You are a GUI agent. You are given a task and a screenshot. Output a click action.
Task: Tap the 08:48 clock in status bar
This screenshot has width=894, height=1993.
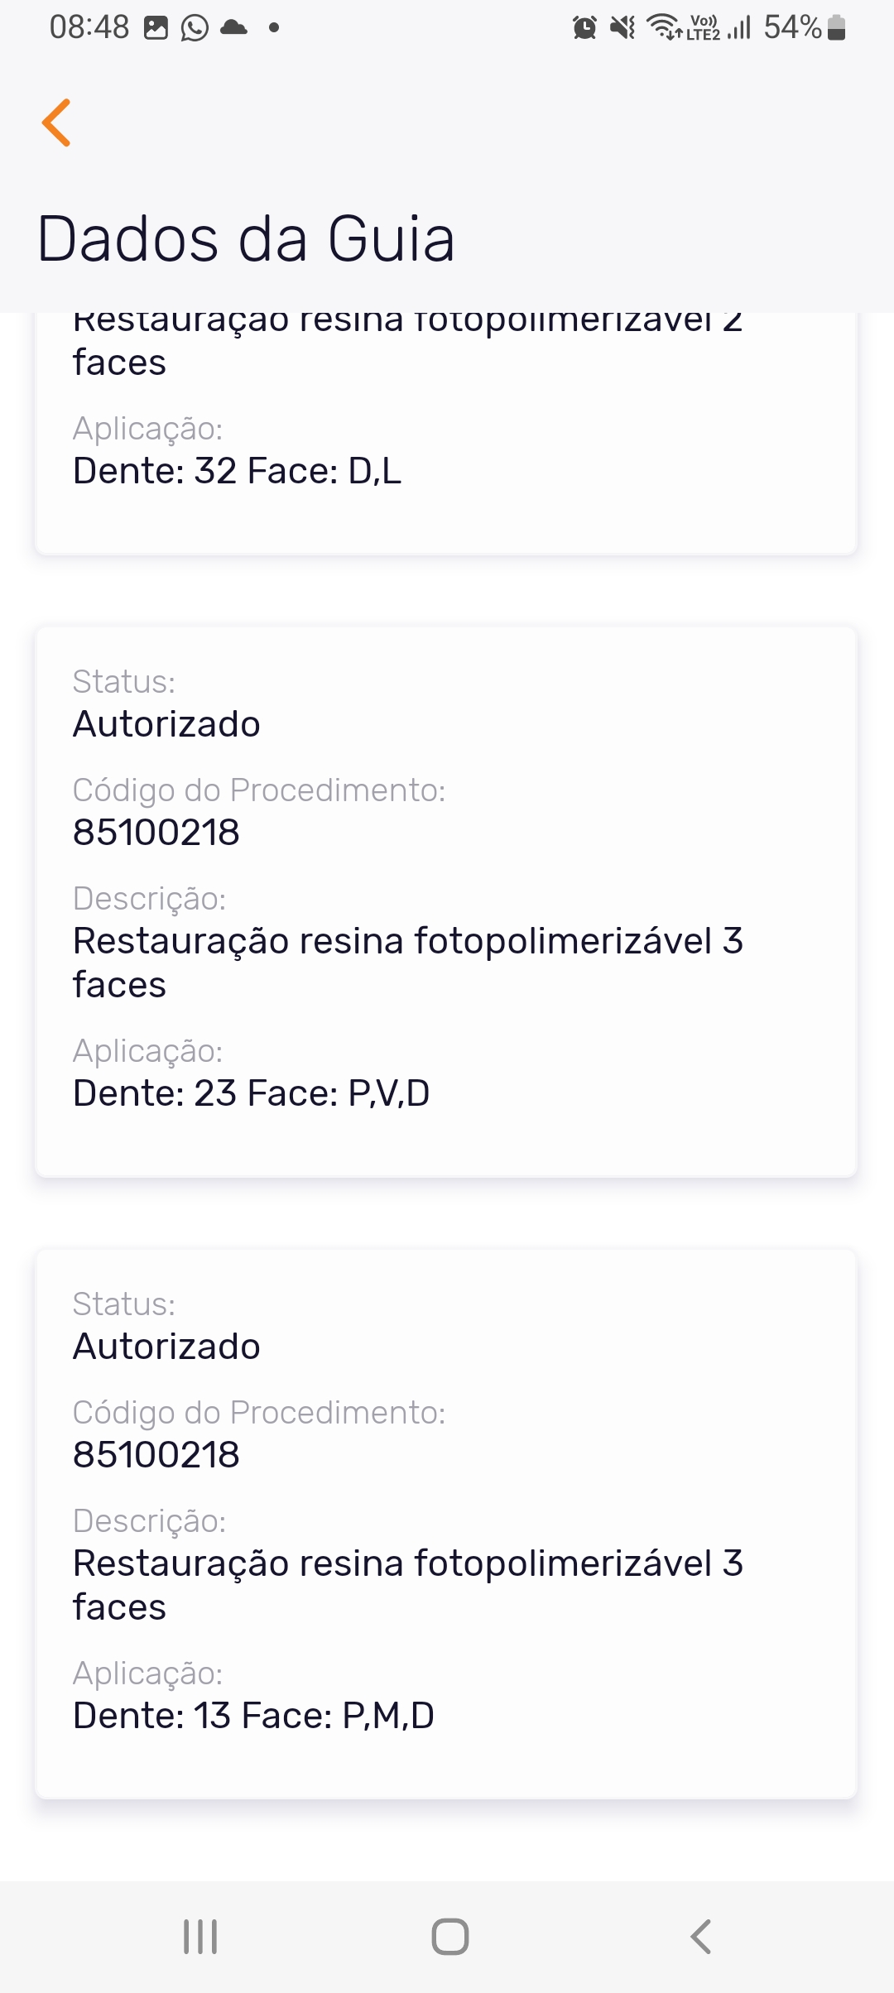click(x=89, y=28)
